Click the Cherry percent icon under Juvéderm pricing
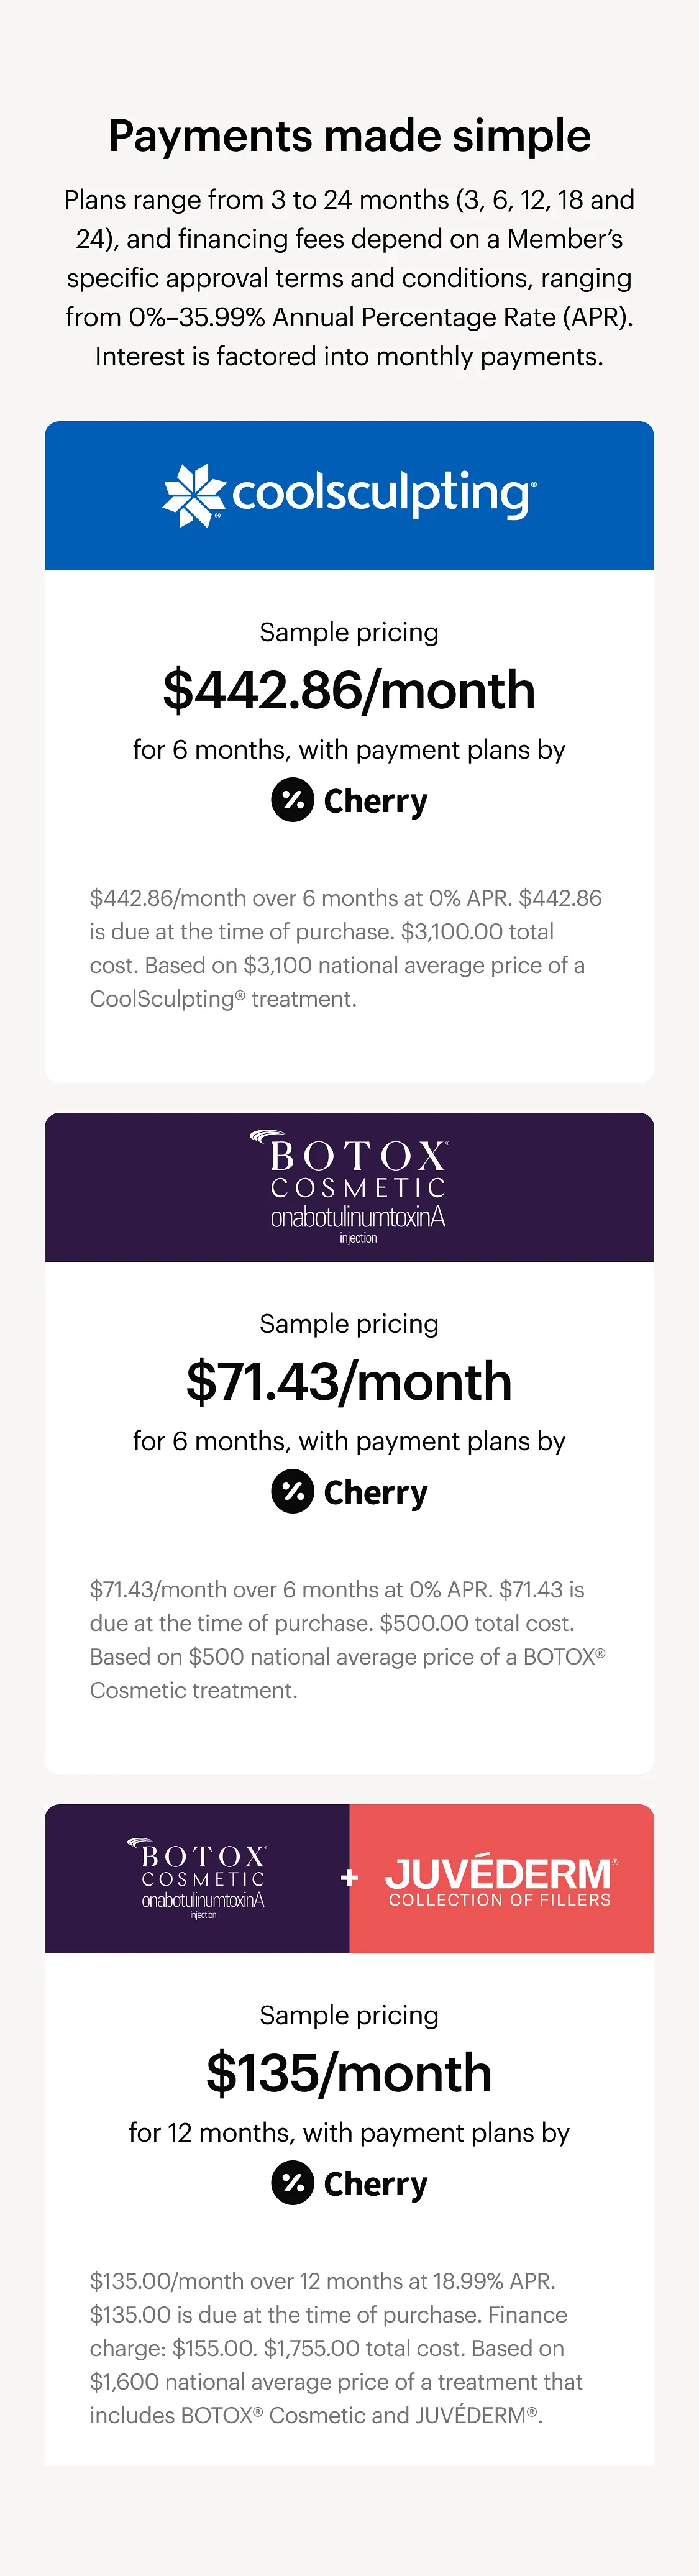The height and width of the screenshot is (2576, 699). click(x=293, y=2182)
